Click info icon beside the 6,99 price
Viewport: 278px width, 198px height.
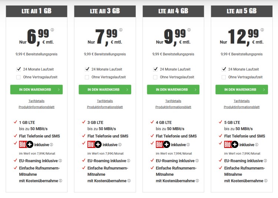tap(52, 30)
